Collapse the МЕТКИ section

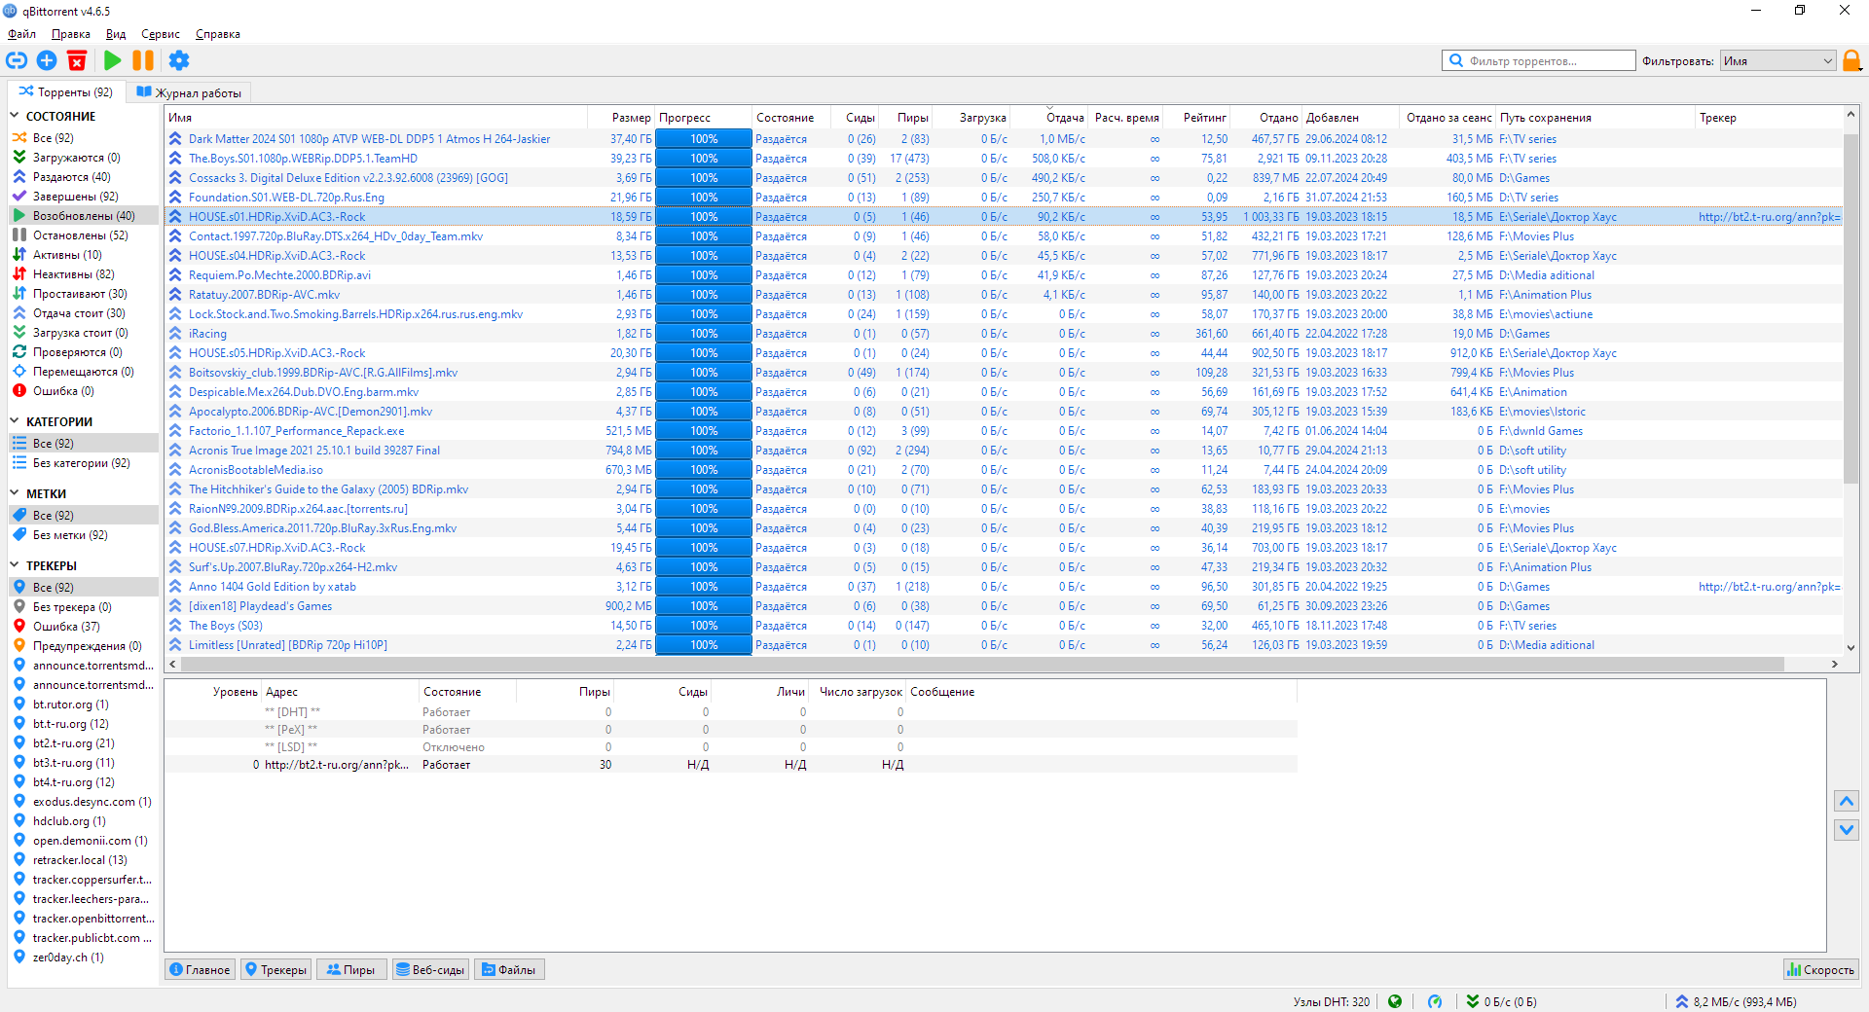click(x=15, y=493)
